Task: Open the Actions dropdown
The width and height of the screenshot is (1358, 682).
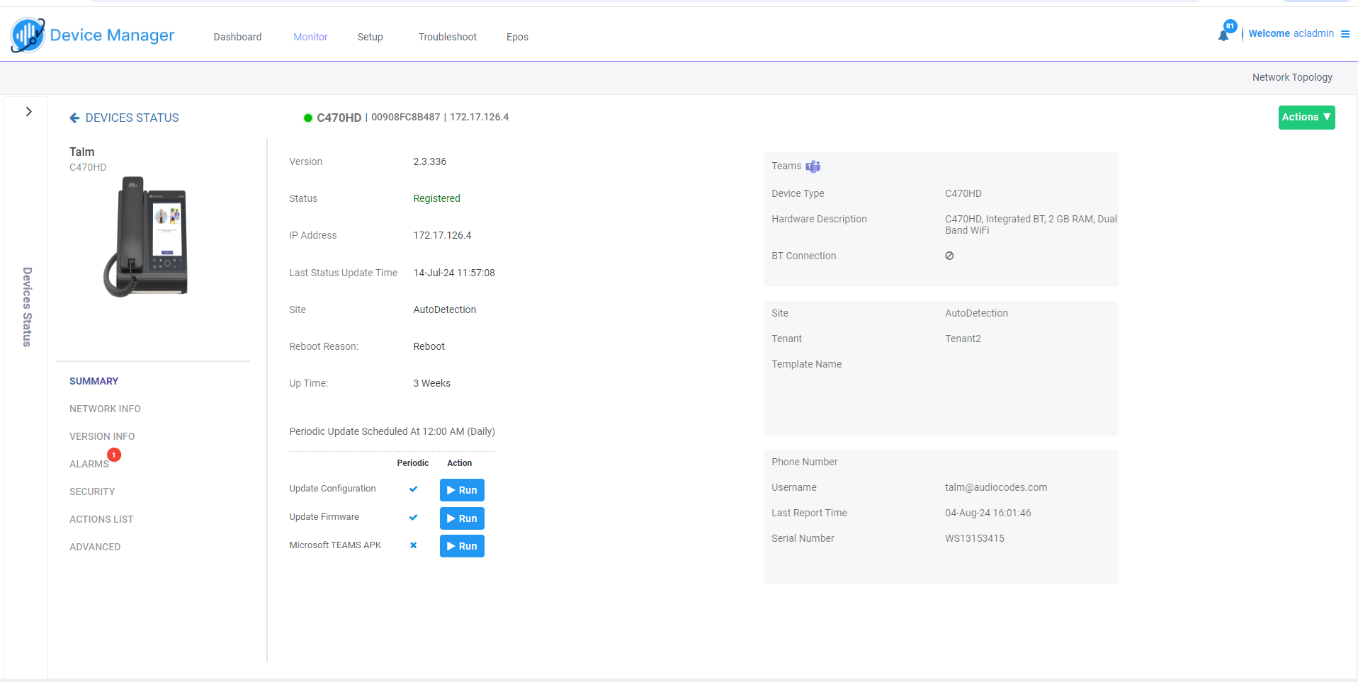Action: click(1306, 118)
